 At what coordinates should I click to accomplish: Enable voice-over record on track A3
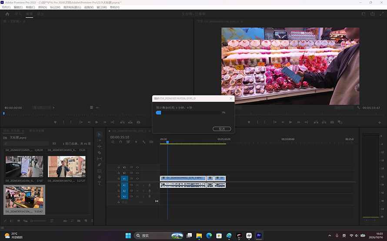click(x=150, y=196)
